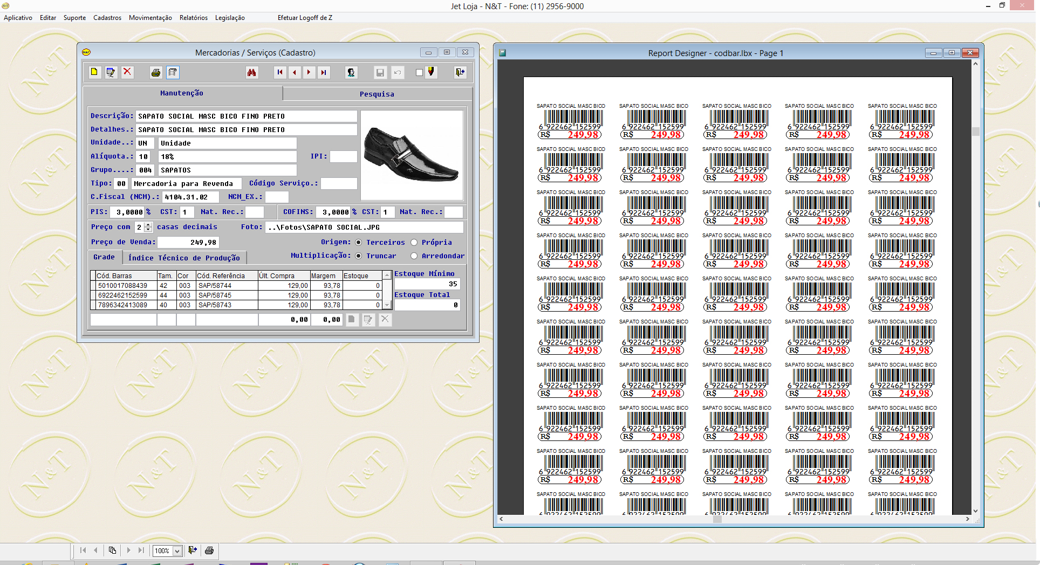Click the Preço de Venda field 249,98
The height and width of the screenshot is (565, 1040).
pyautogui.click(x=188, y=243)
